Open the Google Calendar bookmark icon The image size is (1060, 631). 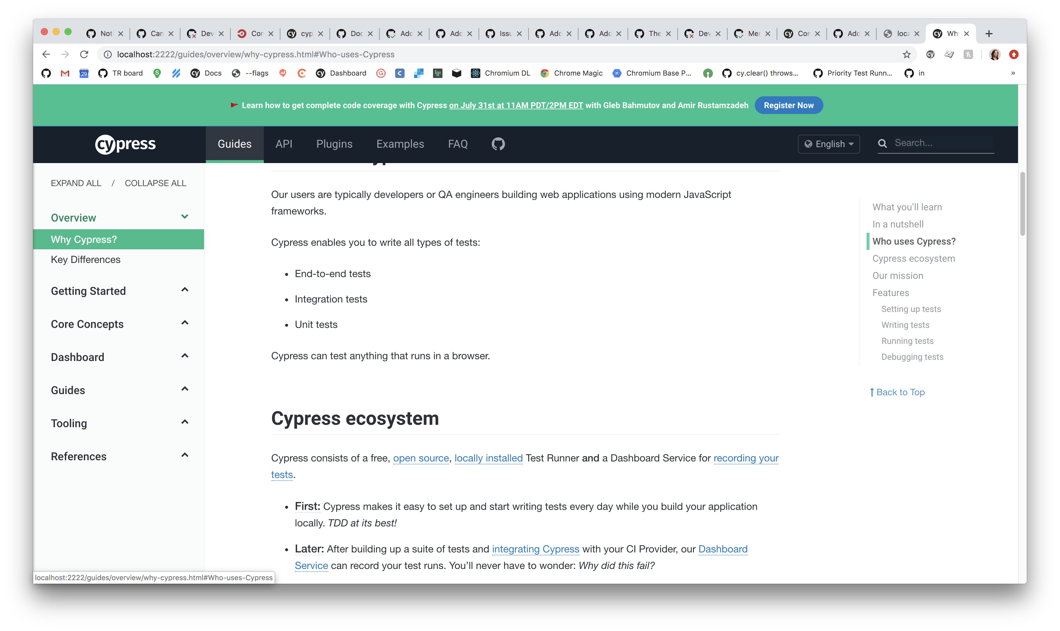pyautogui.click(x=84, y=73)
